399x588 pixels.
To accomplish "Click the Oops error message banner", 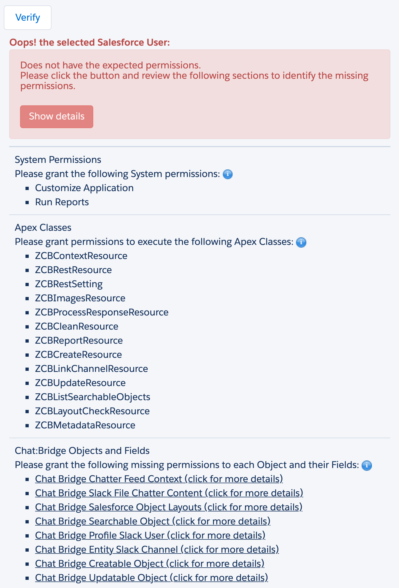I will coord(89,42).
